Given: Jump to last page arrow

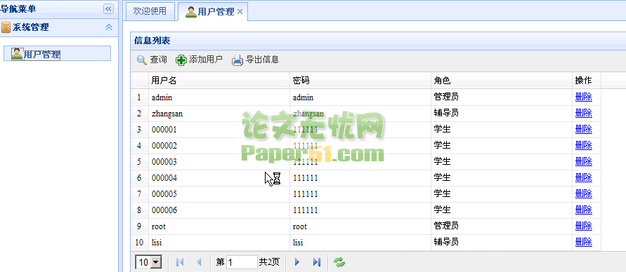Looking at the screenshot, I should pyautogui.click(x=317, y=262).
